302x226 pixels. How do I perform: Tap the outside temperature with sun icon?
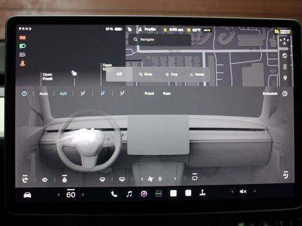point(194,30)
